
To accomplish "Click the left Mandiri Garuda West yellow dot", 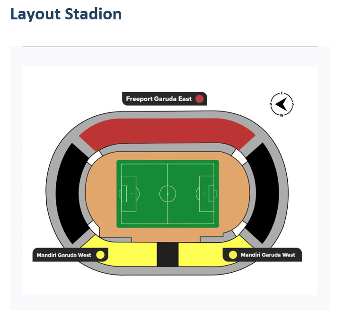I will [100, 255].
